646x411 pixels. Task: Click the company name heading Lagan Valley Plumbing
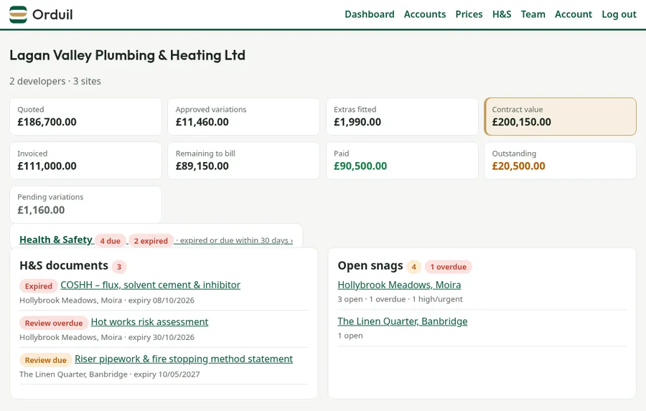[x=127, y=56]
